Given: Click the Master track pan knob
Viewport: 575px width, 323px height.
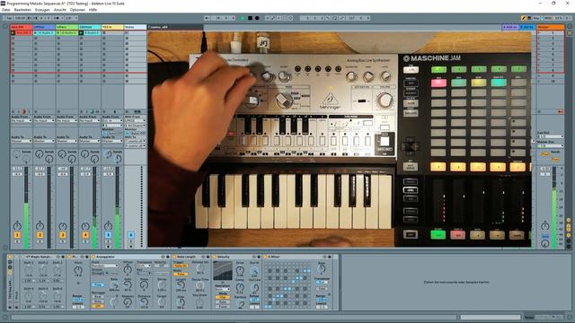Looking at the screenshot, I should coord(545,225).
